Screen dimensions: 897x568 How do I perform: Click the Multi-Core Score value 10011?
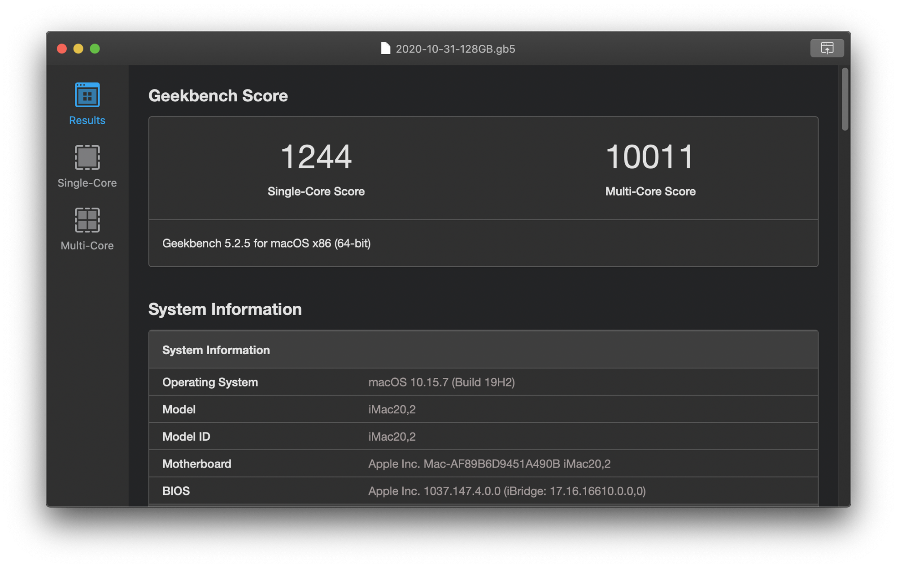coord(649,156)
